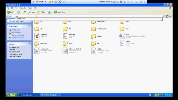Open My Network Places link
The height and width of the screenshot is (100, 178).
[18, 38]
